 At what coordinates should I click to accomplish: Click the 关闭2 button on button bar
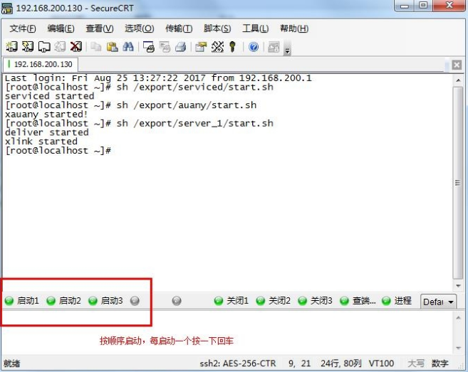273,301
